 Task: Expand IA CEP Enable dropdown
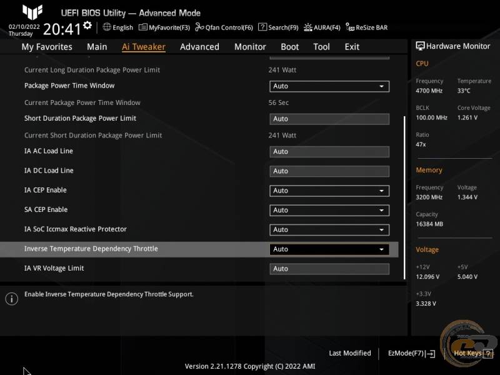pyautogui.click(x=329, y=191)
